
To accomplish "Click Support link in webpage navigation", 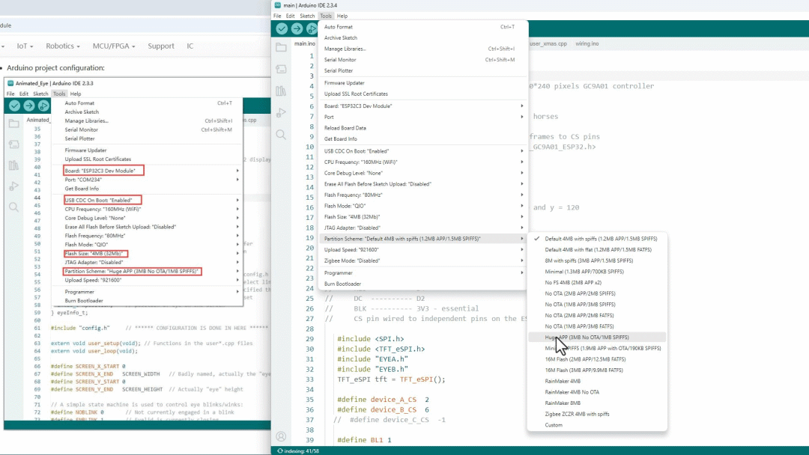I will [x=161, y=46].
